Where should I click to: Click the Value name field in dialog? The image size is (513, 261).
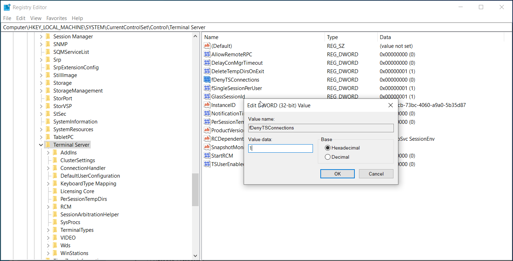pyautogui.click(x=321, y=128)
